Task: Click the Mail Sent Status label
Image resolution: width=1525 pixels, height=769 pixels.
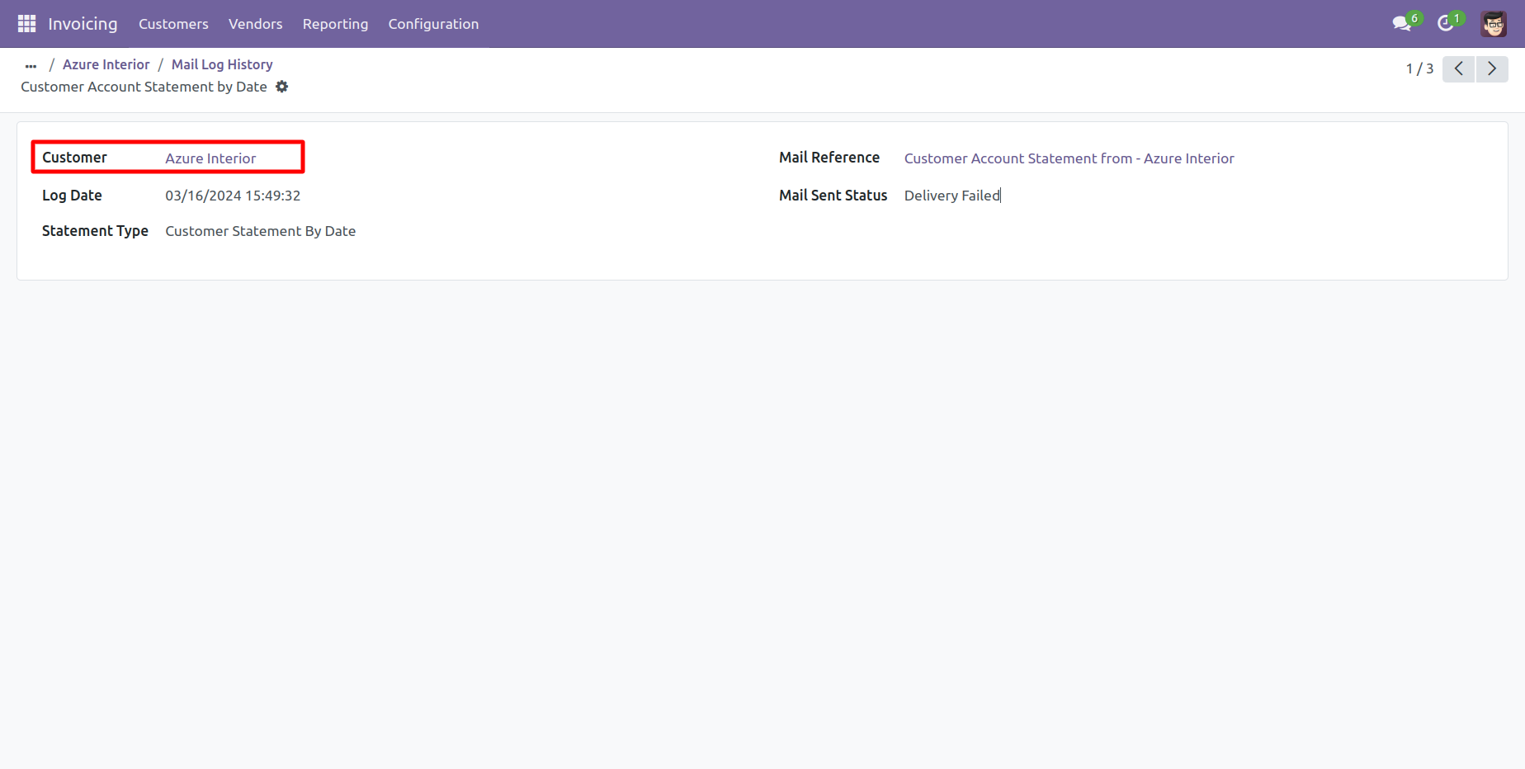Action: pyautogui.click(x=833, y=196)
